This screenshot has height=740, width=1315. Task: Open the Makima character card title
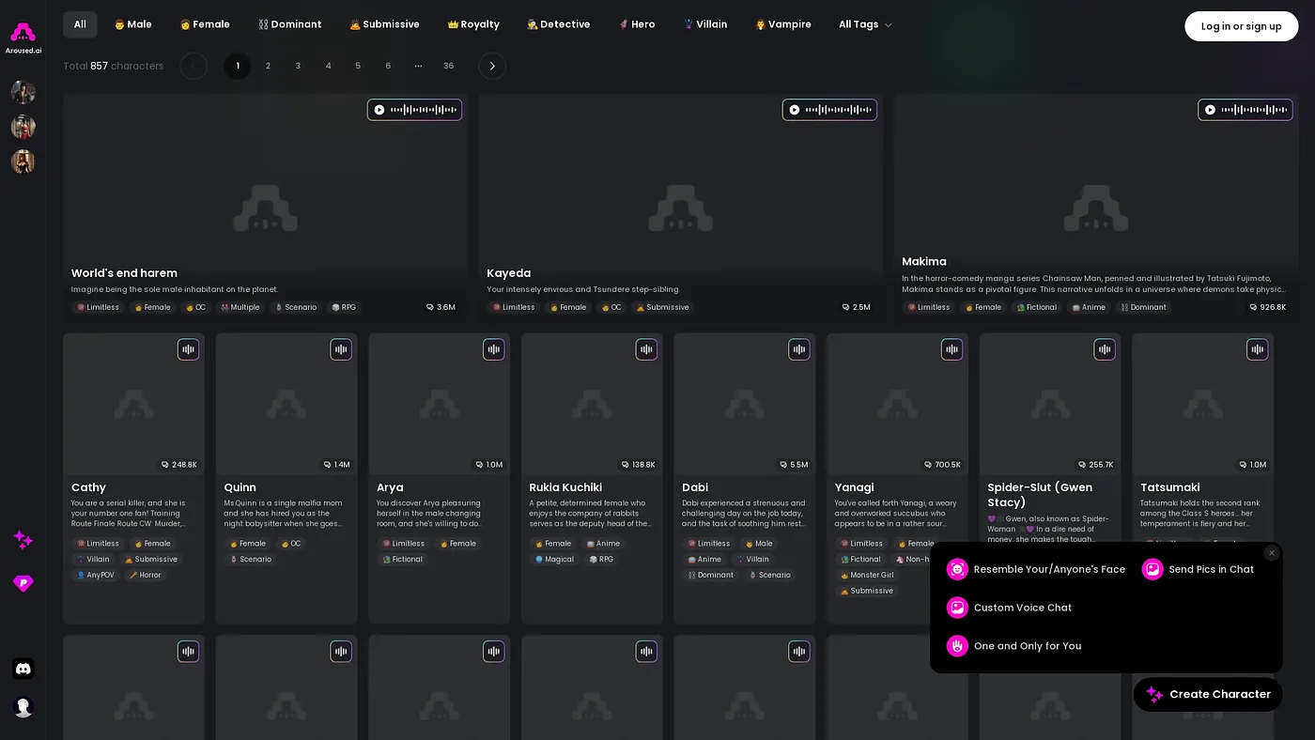(924, 261)
